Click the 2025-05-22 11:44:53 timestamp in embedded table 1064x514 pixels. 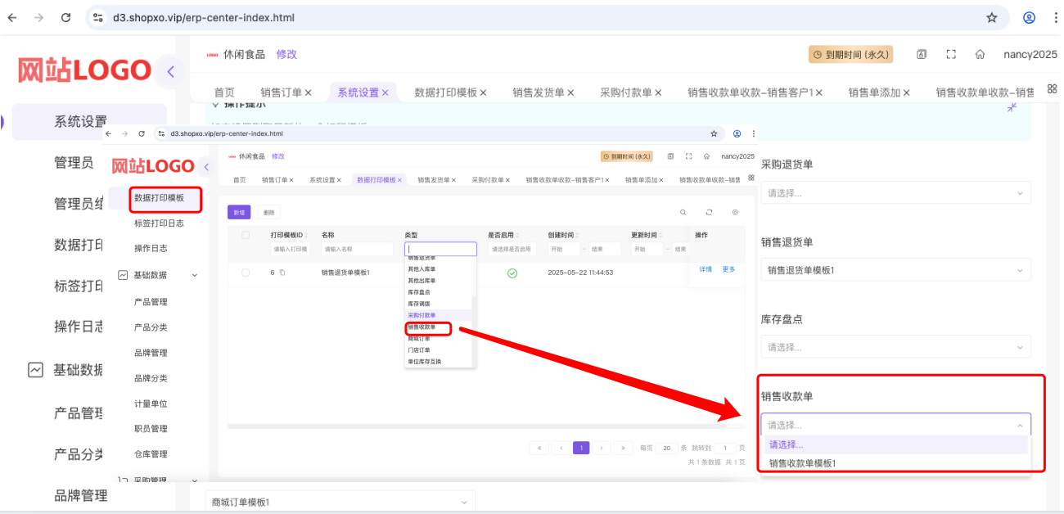[580, 273]
